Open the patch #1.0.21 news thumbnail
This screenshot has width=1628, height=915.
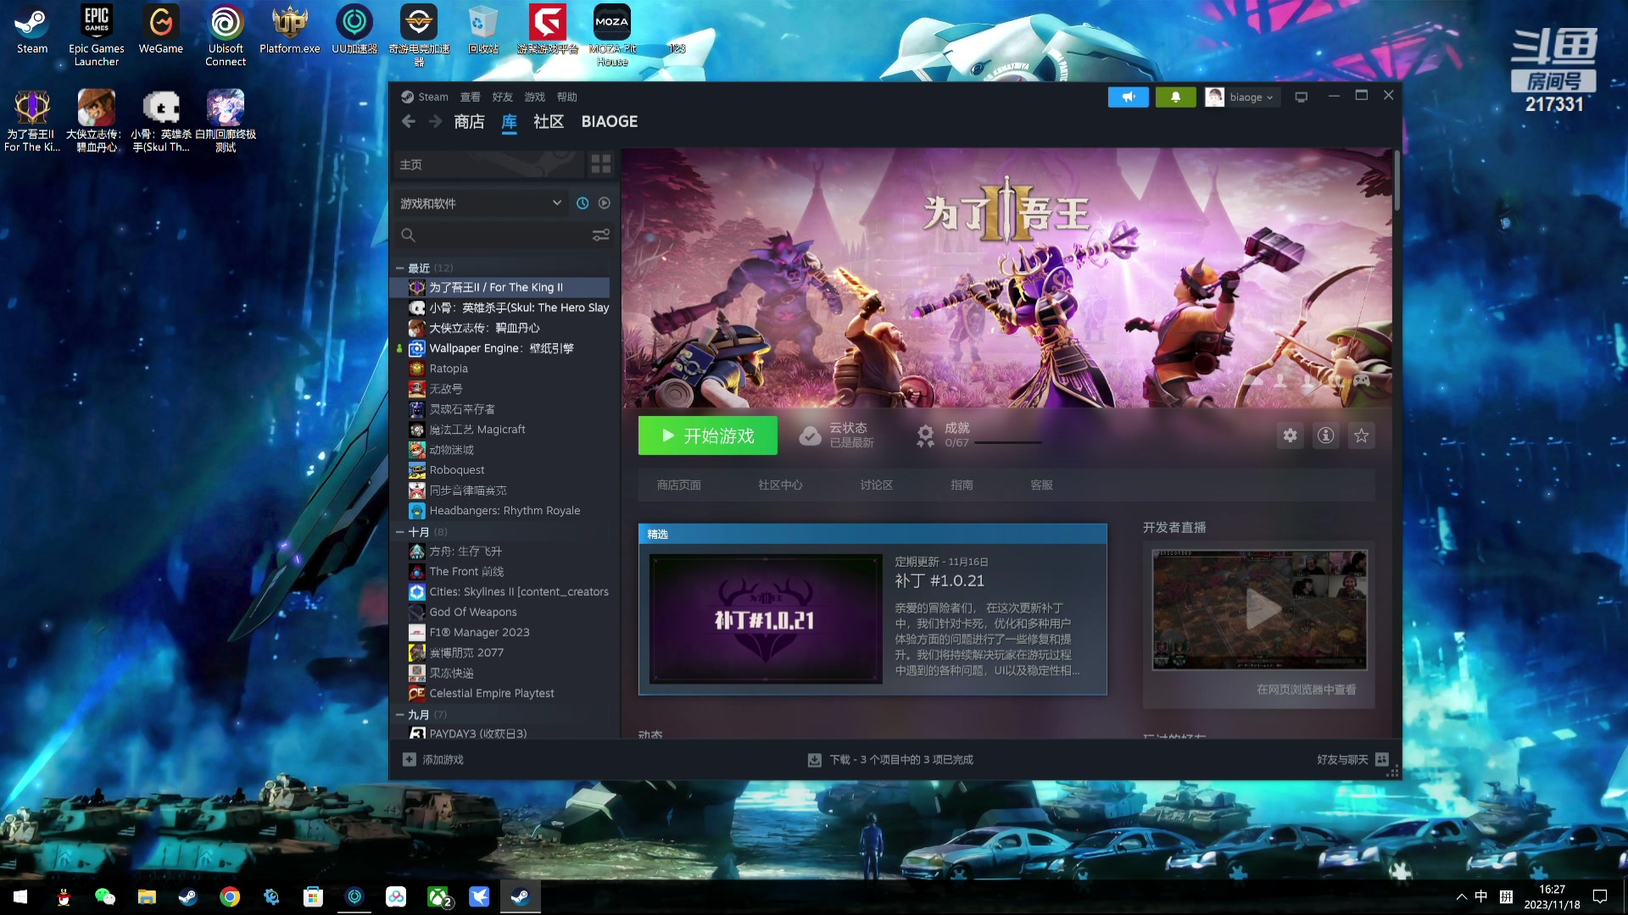tap(766, 619)
